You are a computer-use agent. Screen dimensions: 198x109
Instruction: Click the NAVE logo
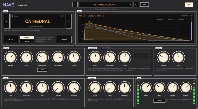(9, 5)
